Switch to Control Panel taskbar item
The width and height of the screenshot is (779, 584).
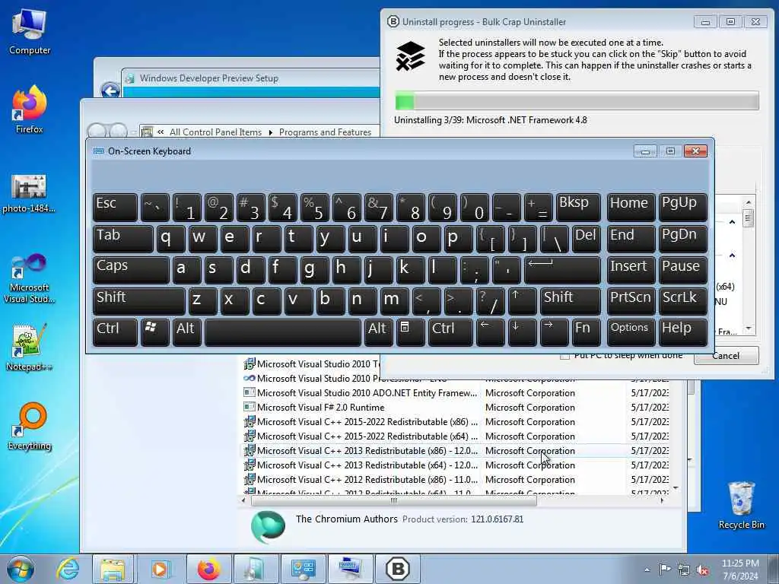(x=303, y=569)
